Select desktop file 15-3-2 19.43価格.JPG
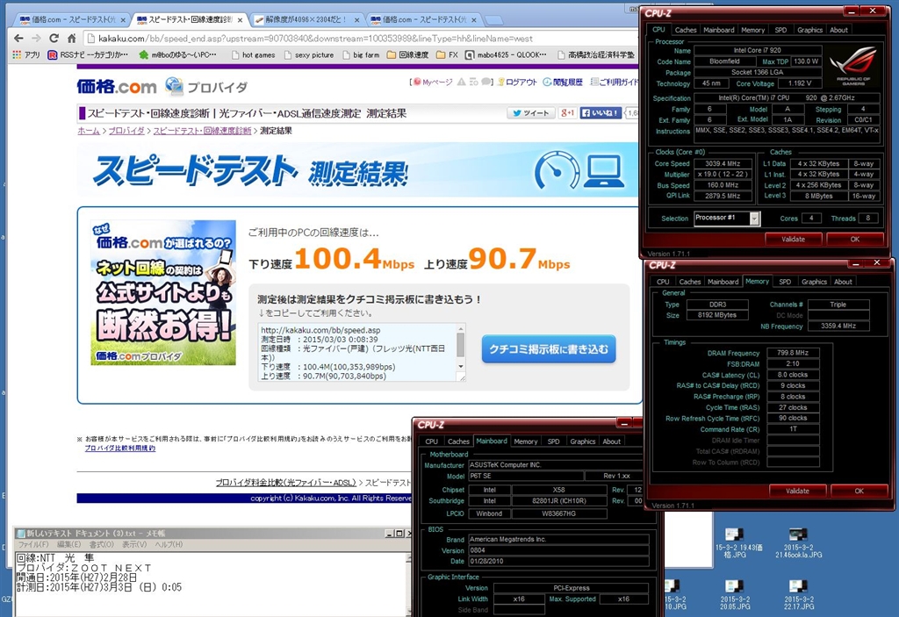 (737, 543)
